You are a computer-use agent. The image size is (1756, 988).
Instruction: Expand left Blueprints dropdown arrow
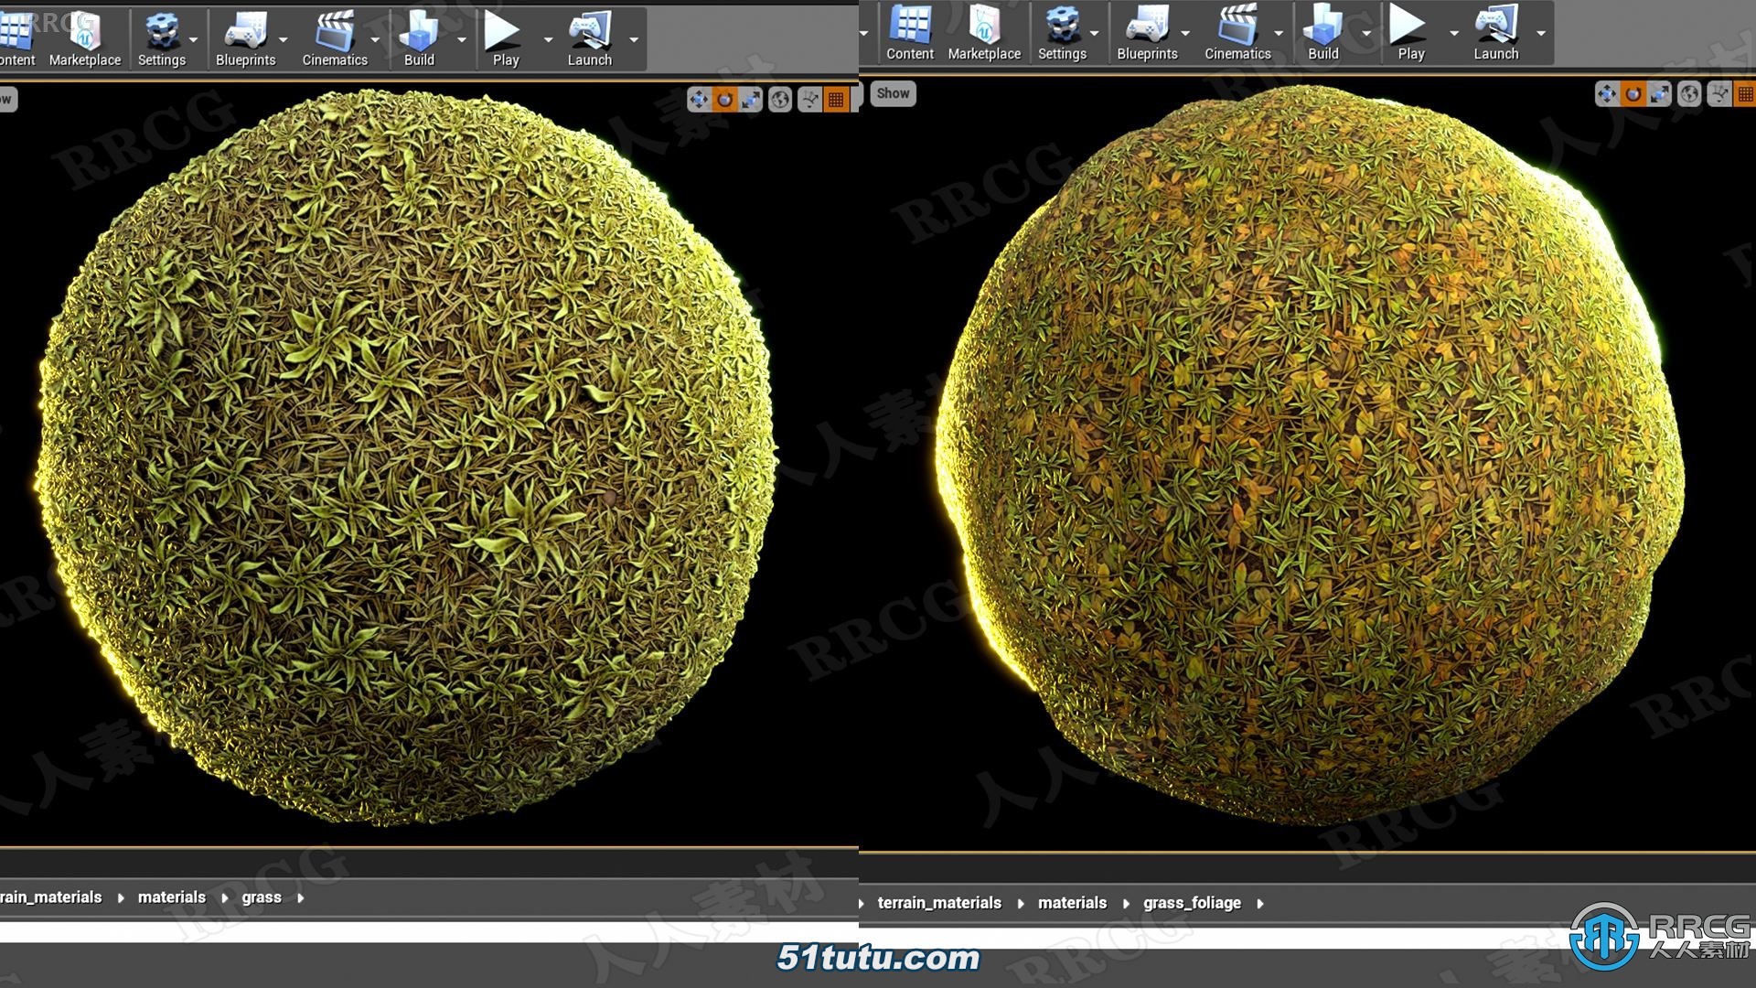284,40
